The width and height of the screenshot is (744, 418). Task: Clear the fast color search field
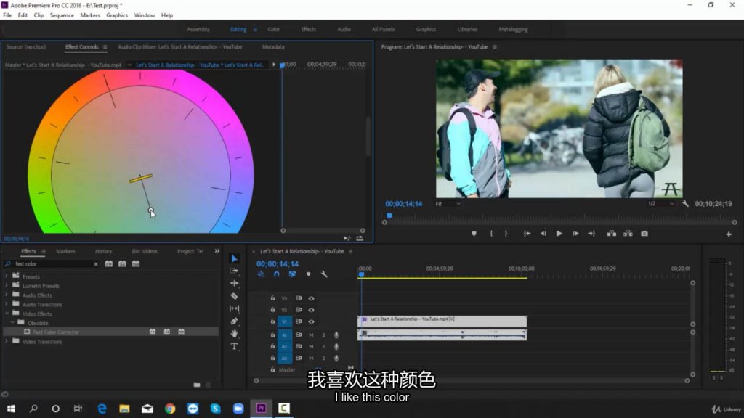click(96, 264)
